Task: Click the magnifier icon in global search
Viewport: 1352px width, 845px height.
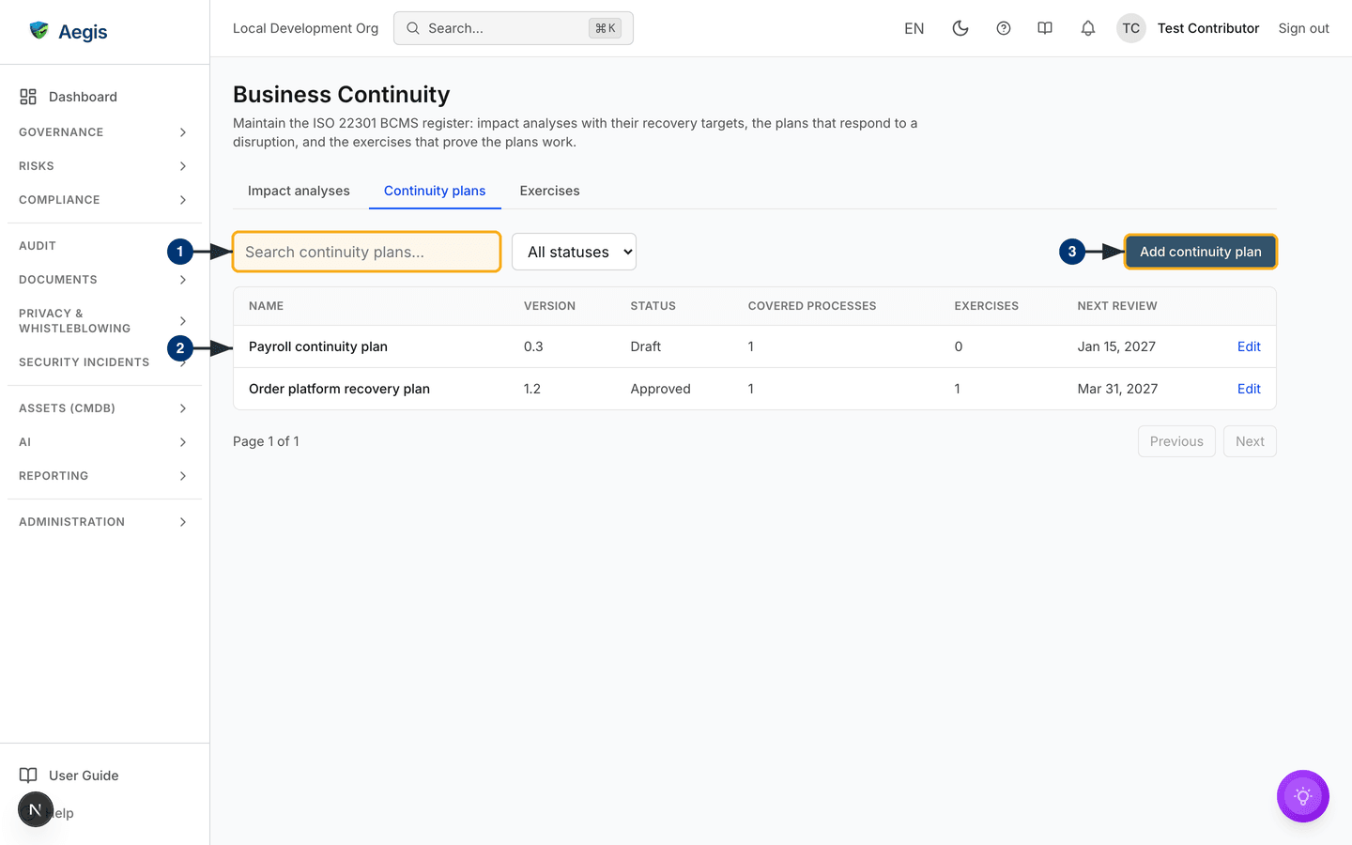Action: (413, 28)
